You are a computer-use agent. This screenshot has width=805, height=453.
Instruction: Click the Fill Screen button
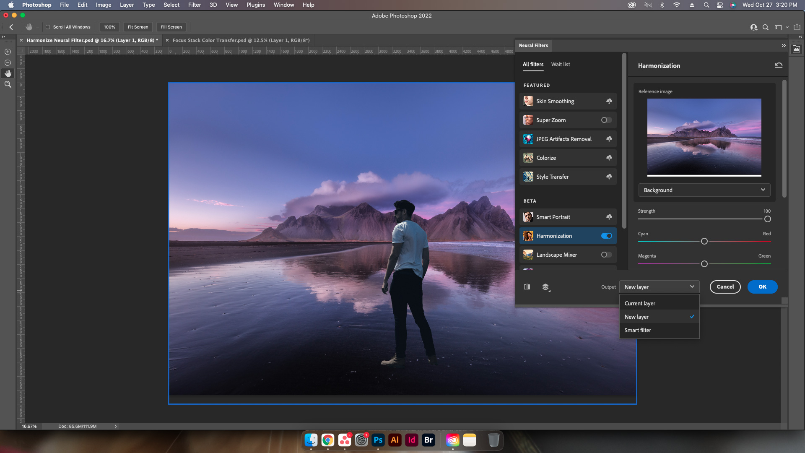(171, 27)
